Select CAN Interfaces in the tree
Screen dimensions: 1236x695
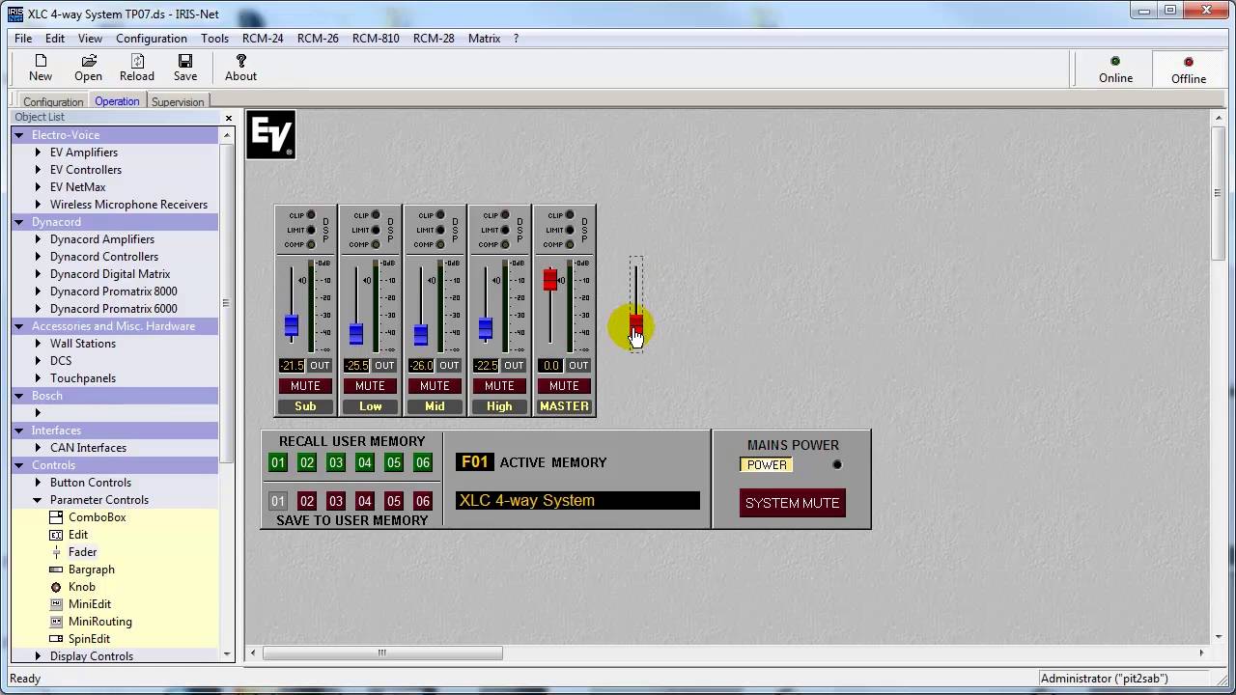[x=88, y=448]
